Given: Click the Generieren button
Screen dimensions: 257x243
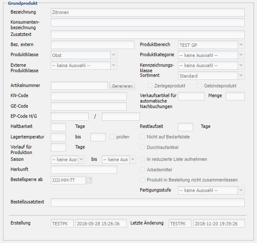Looking at the screenshot, I should click(x=122, y=86).
